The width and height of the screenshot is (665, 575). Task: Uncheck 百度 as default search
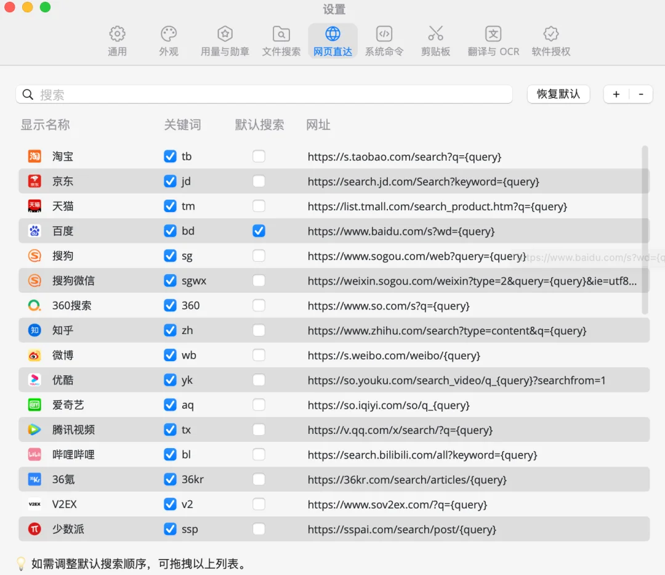coord(259,231)
